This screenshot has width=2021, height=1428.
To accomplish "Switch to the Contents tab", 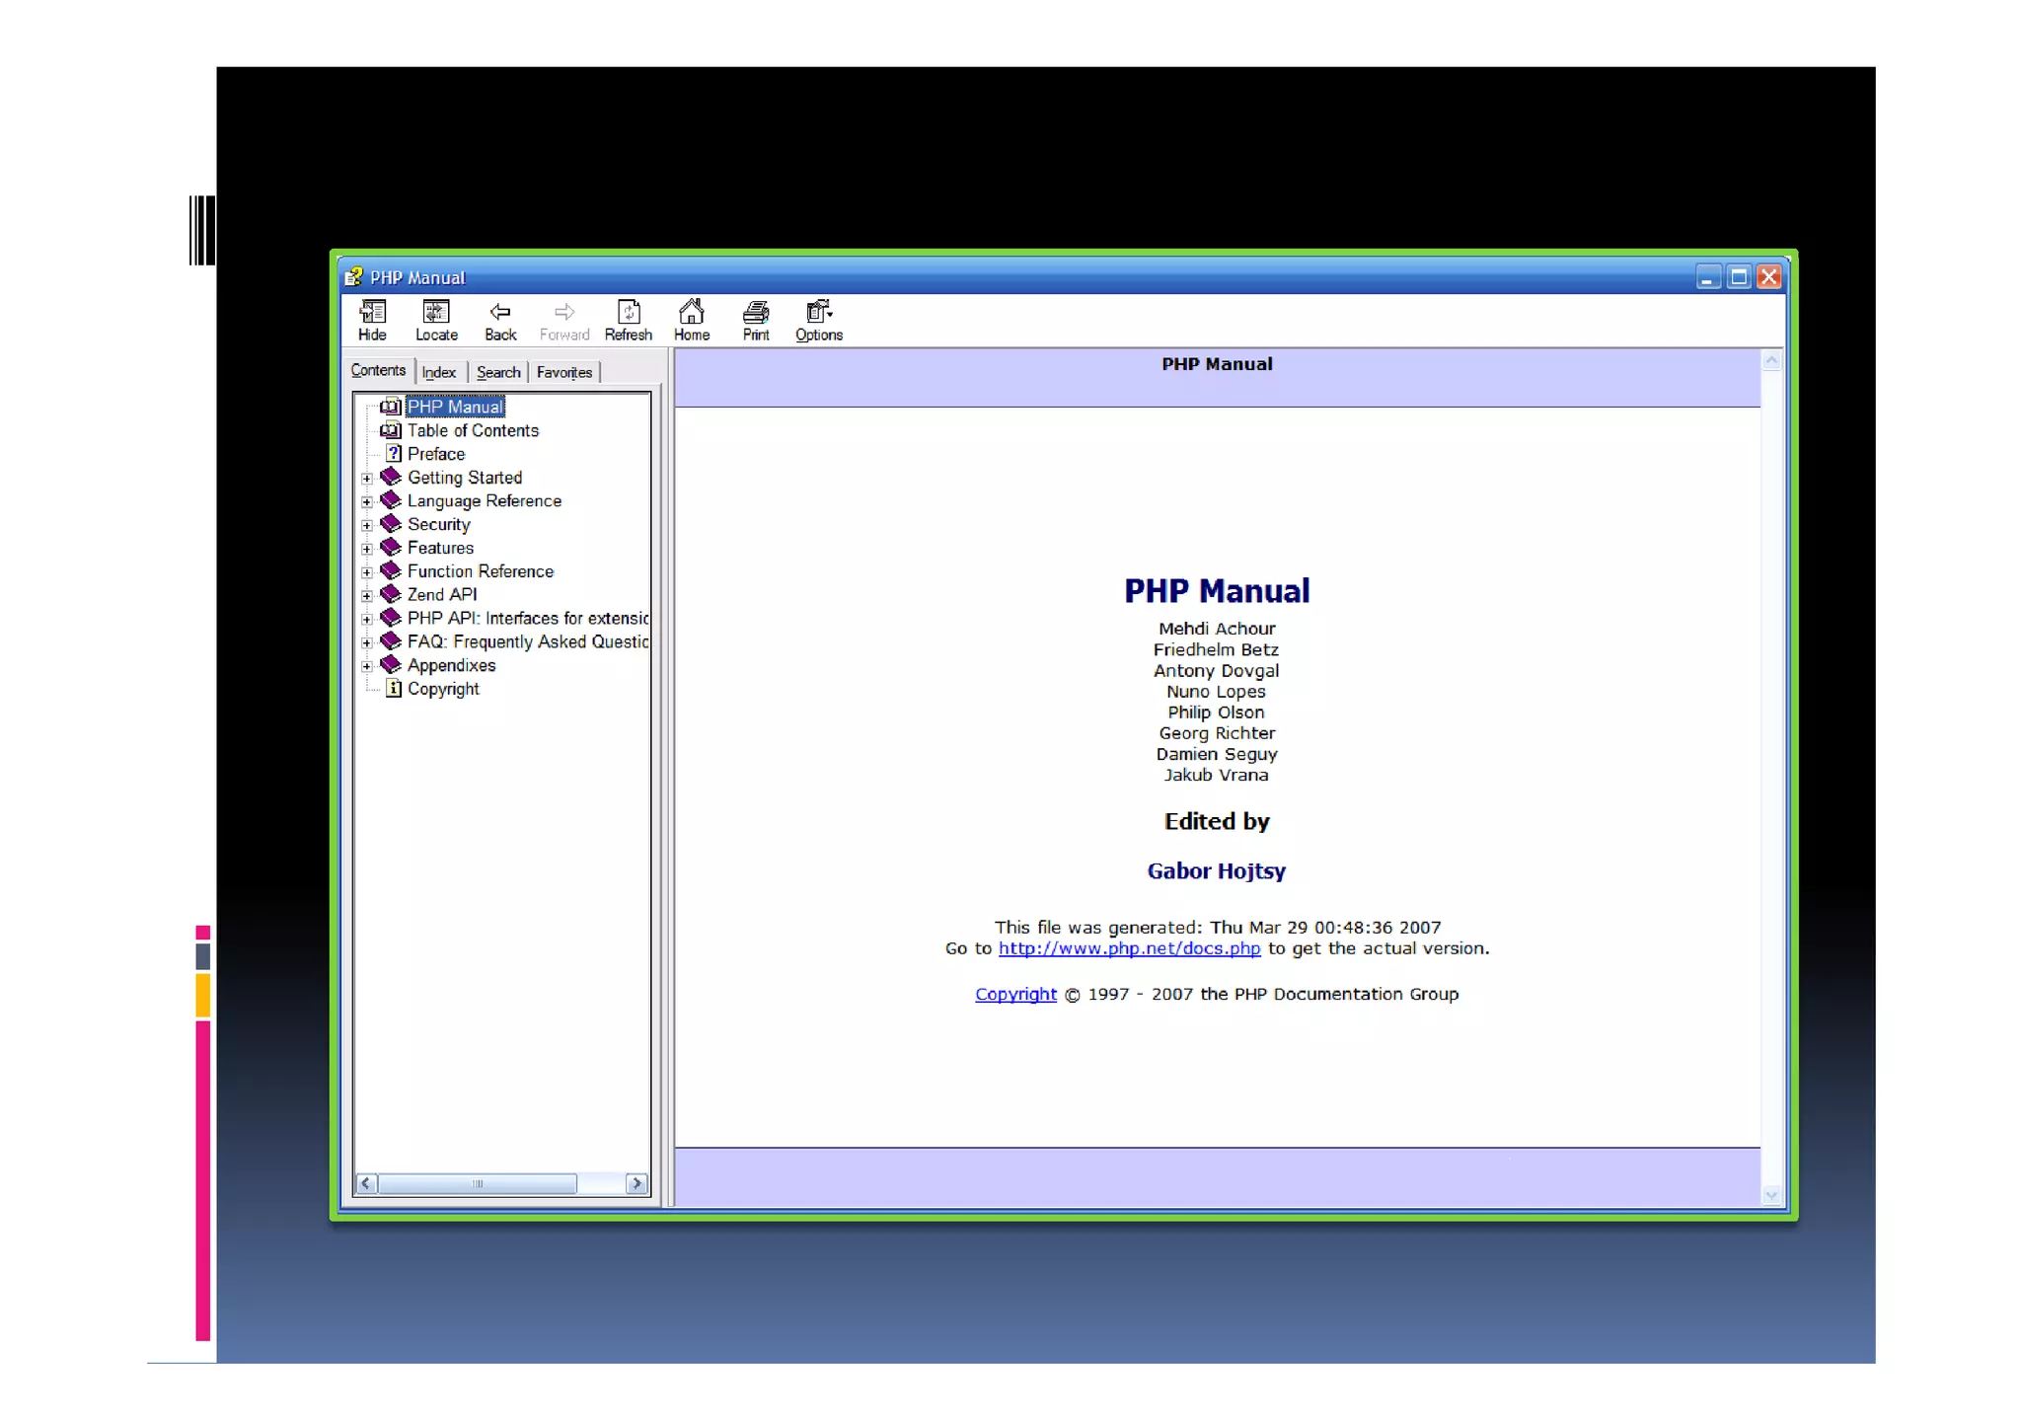I will coord(379,370).
